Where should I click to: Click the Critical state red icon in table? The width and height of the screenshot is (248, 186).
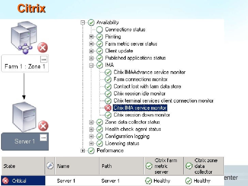[5, 181]
